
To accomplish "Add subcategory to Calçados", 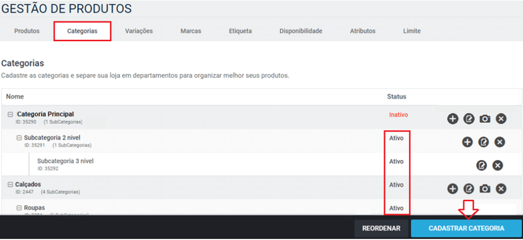I will click(453, 189).
